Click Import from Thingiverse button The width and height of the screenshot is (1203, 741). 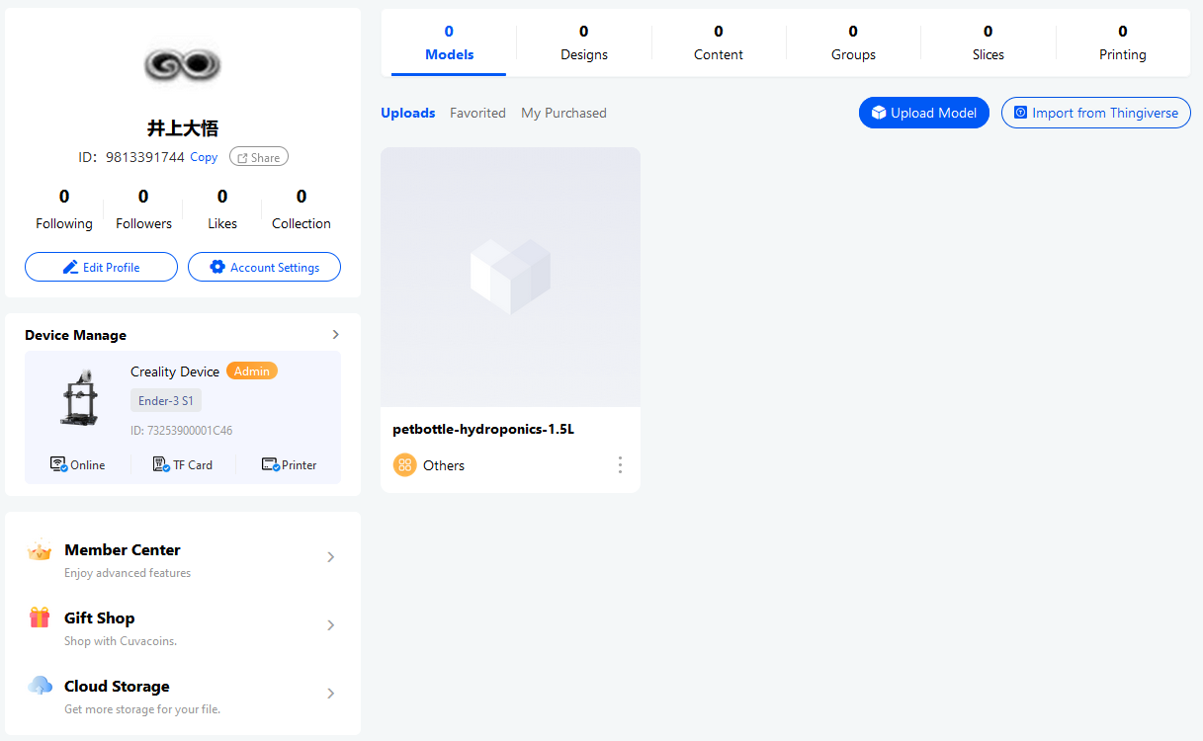1096,113
